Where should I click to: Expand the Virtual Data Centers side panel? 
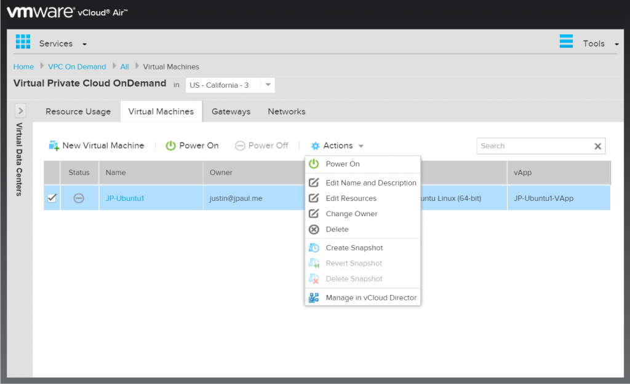coord(20,111)
